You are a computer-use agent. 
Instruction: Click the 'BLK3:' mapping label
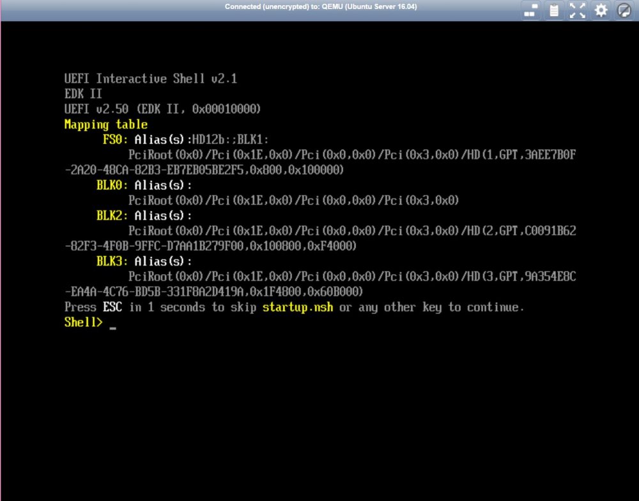click(112, 261)
